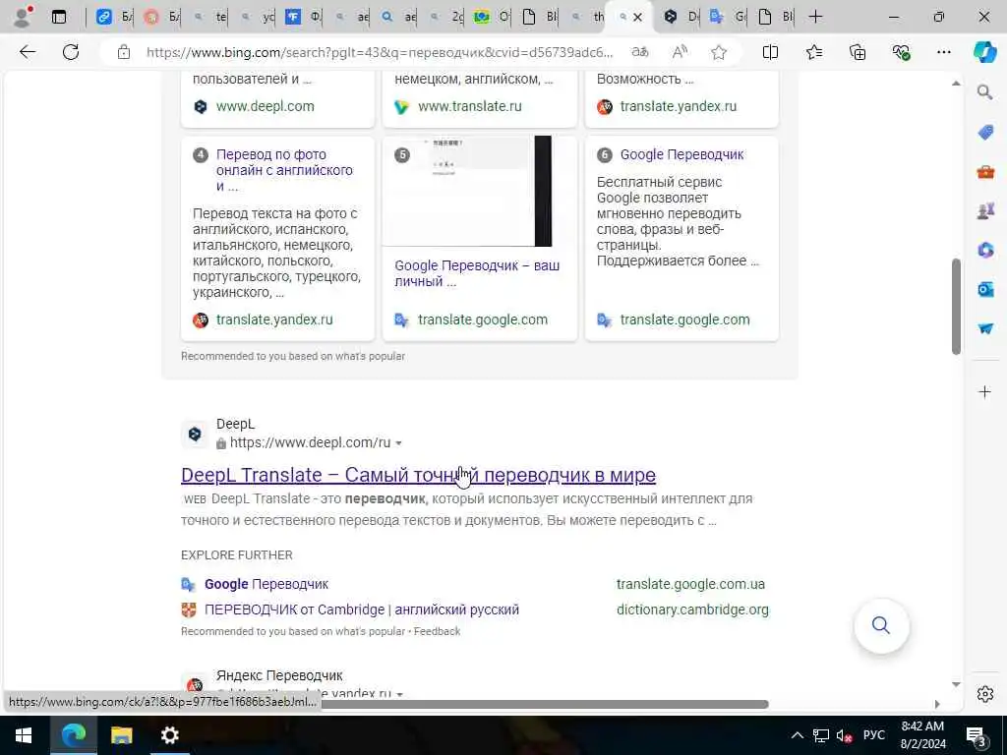
Task: Expand the deepl.com/ru URL dropdown arrow
Action: (x=399, y=443)
